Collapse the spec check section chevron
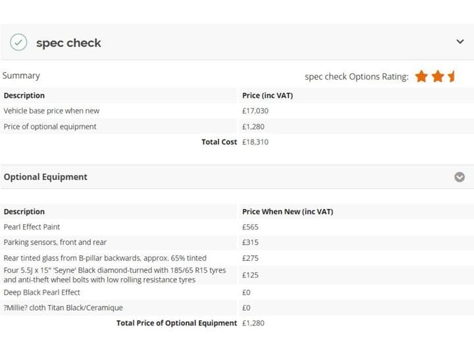 tap(460, 41)
